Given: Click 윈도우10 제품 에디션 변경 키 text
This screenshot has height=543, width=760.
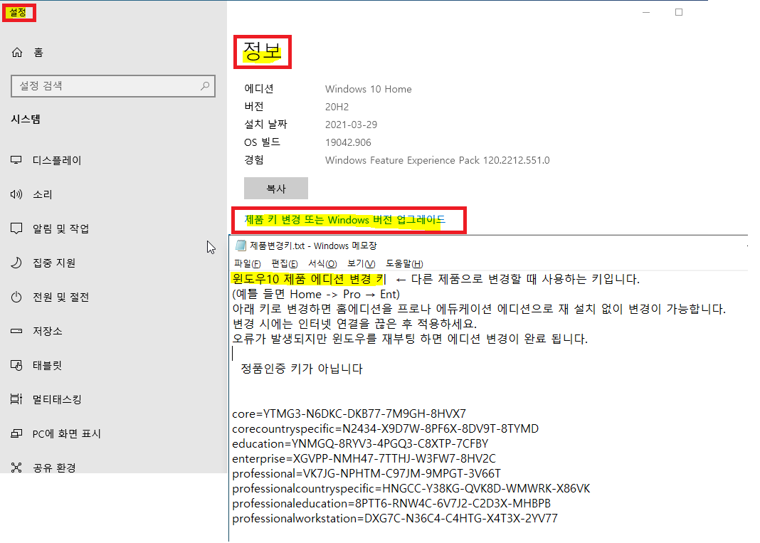Looking at the screenshot, I should pyautogui.click(x=310, y=279).
